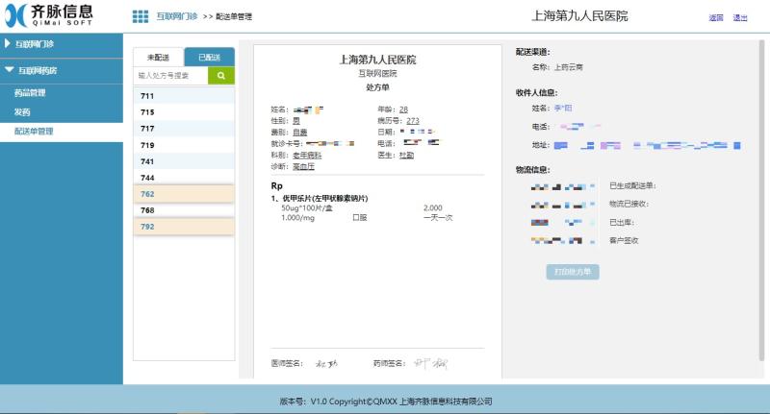Select 配送单管理 in the sidebar

pos(34,131)
